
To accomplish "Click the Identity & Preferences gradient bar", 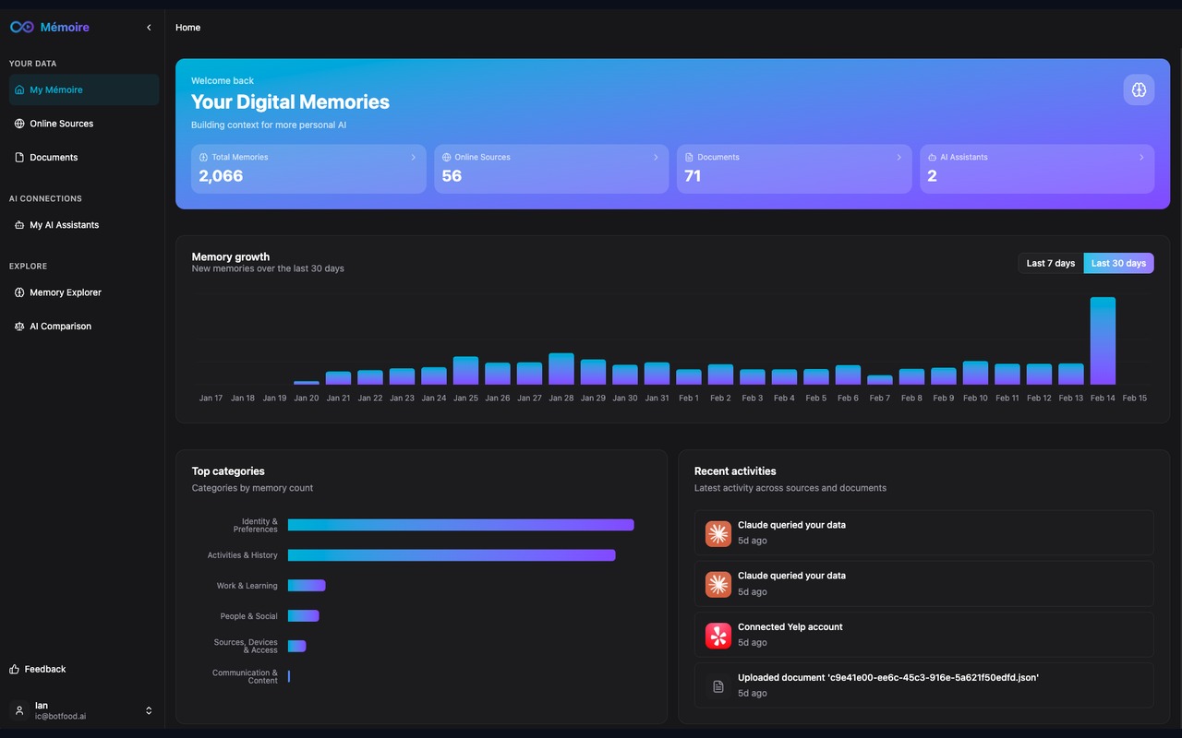I will 460,524.
